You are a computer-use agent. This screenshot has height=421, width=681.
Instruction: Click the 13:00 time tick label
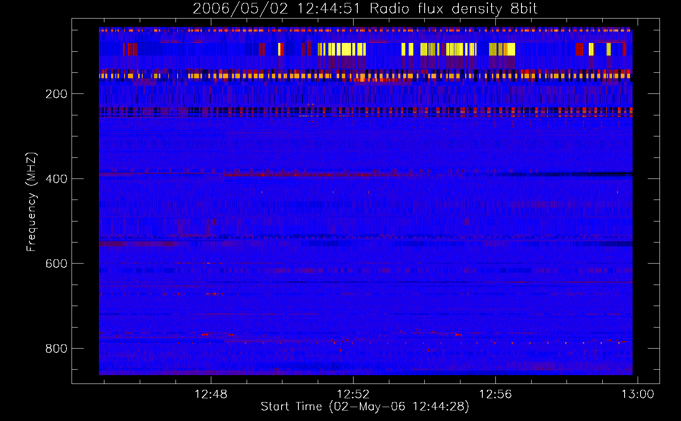(x=638, y=394)
